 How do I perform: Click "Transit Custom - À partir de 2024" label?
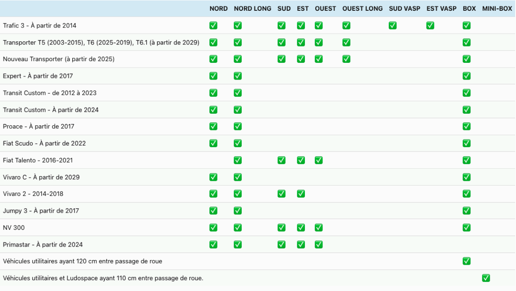[x=51, y=110]
